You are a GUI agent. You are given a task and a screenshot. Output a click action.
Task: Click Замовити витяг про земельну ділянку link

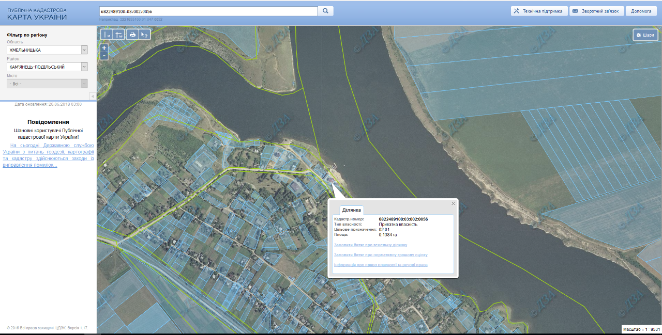pos(371,245)
